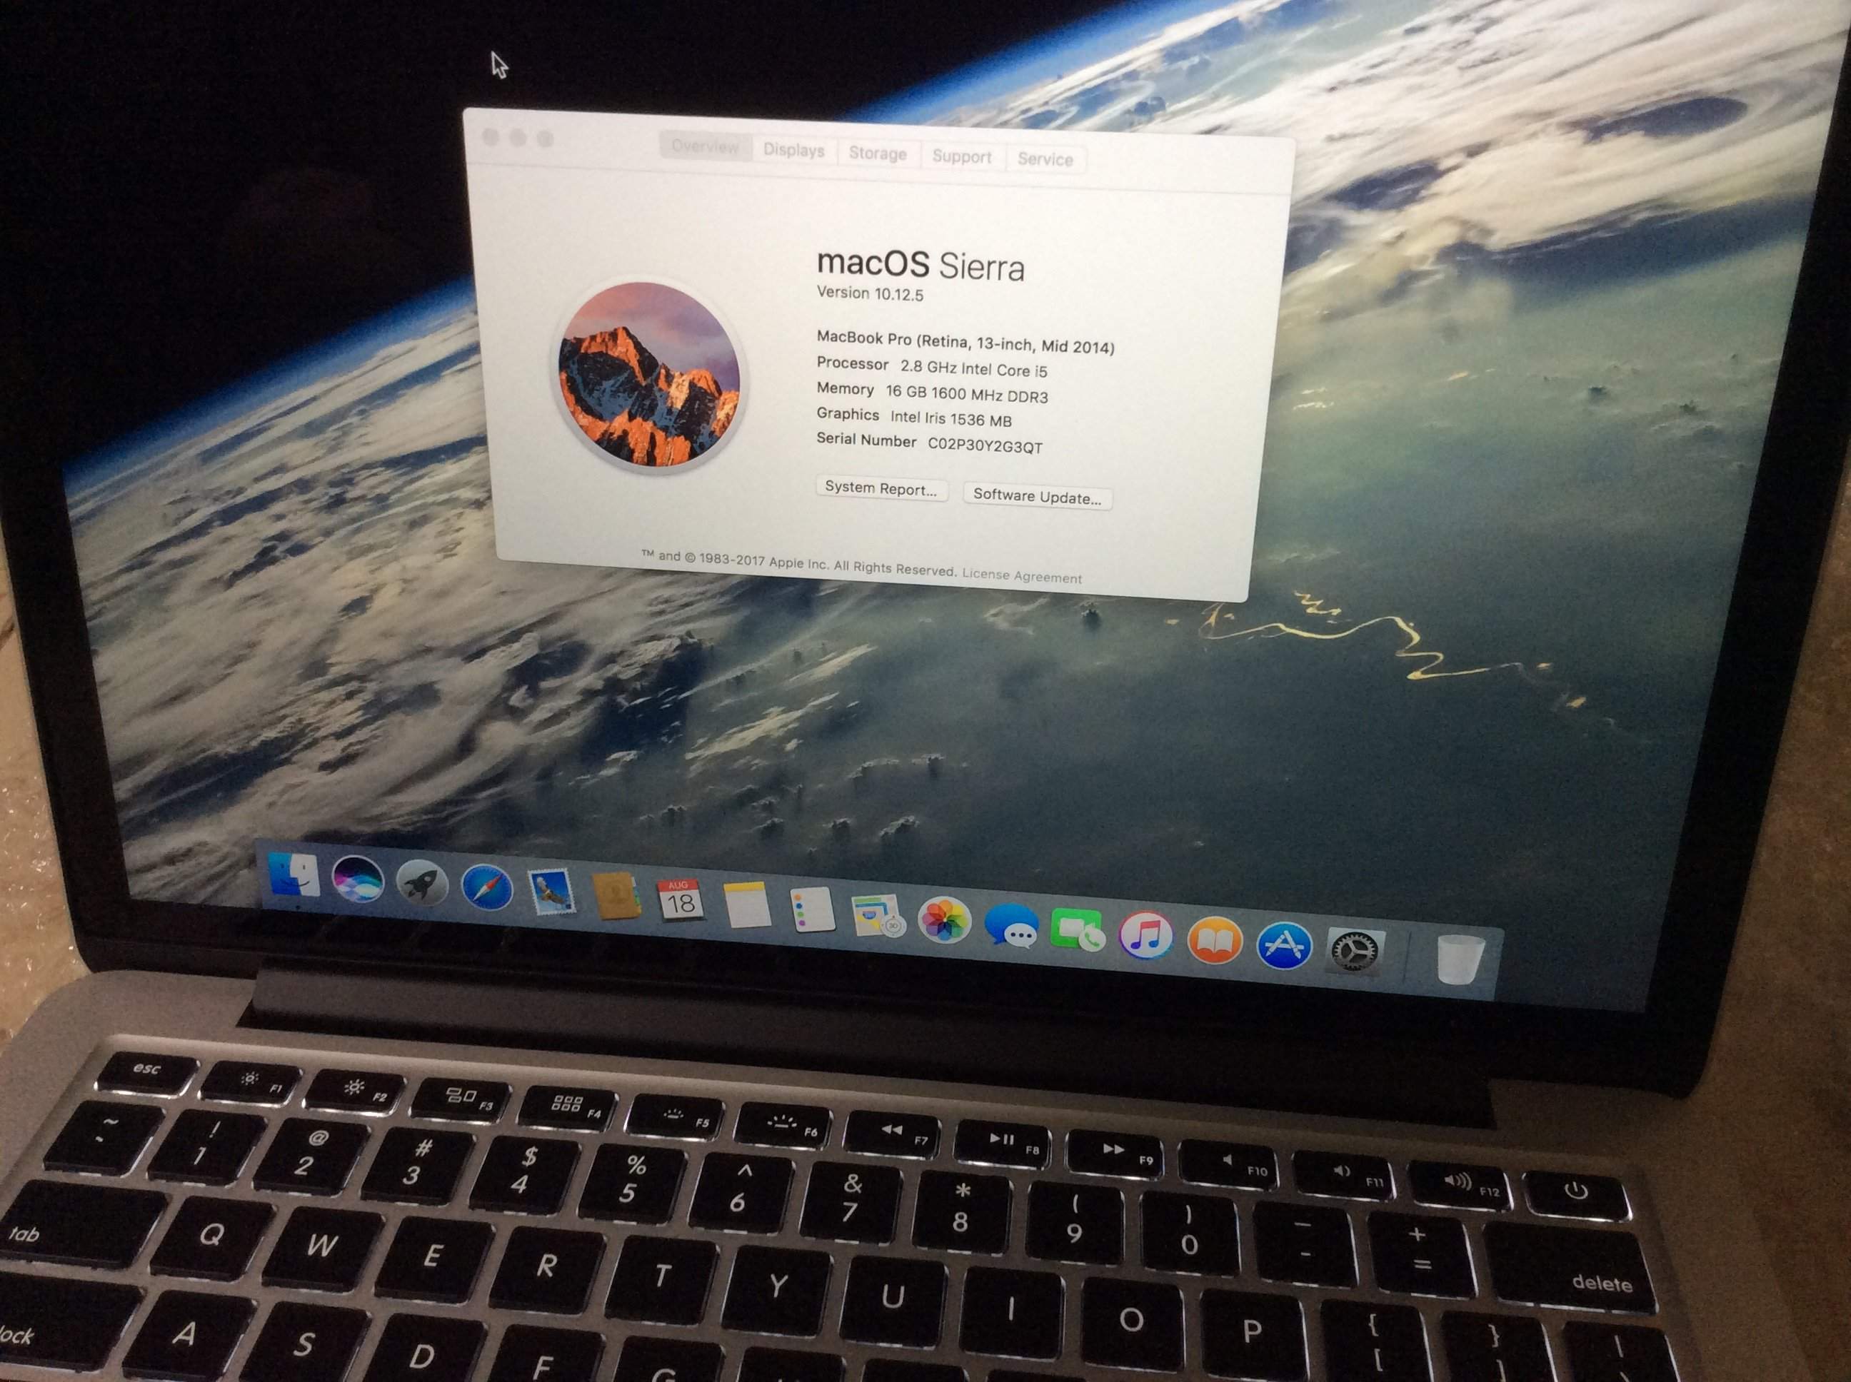Switch to the Support tab

coord(961,156)
